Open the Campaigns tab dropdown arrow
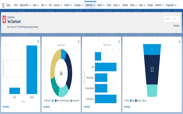183x114 pixels. [x=83, y=5]
